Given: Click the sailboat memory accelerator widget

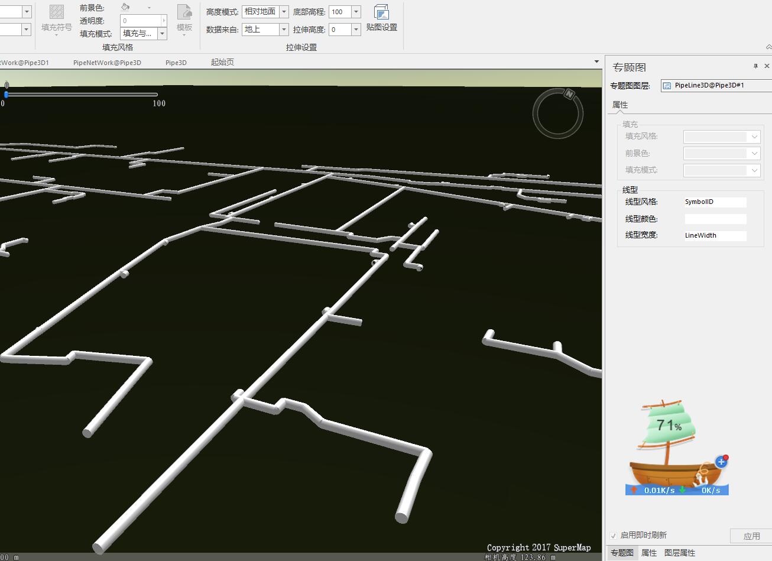Looking at the screenshot, I should coord(677,447).
